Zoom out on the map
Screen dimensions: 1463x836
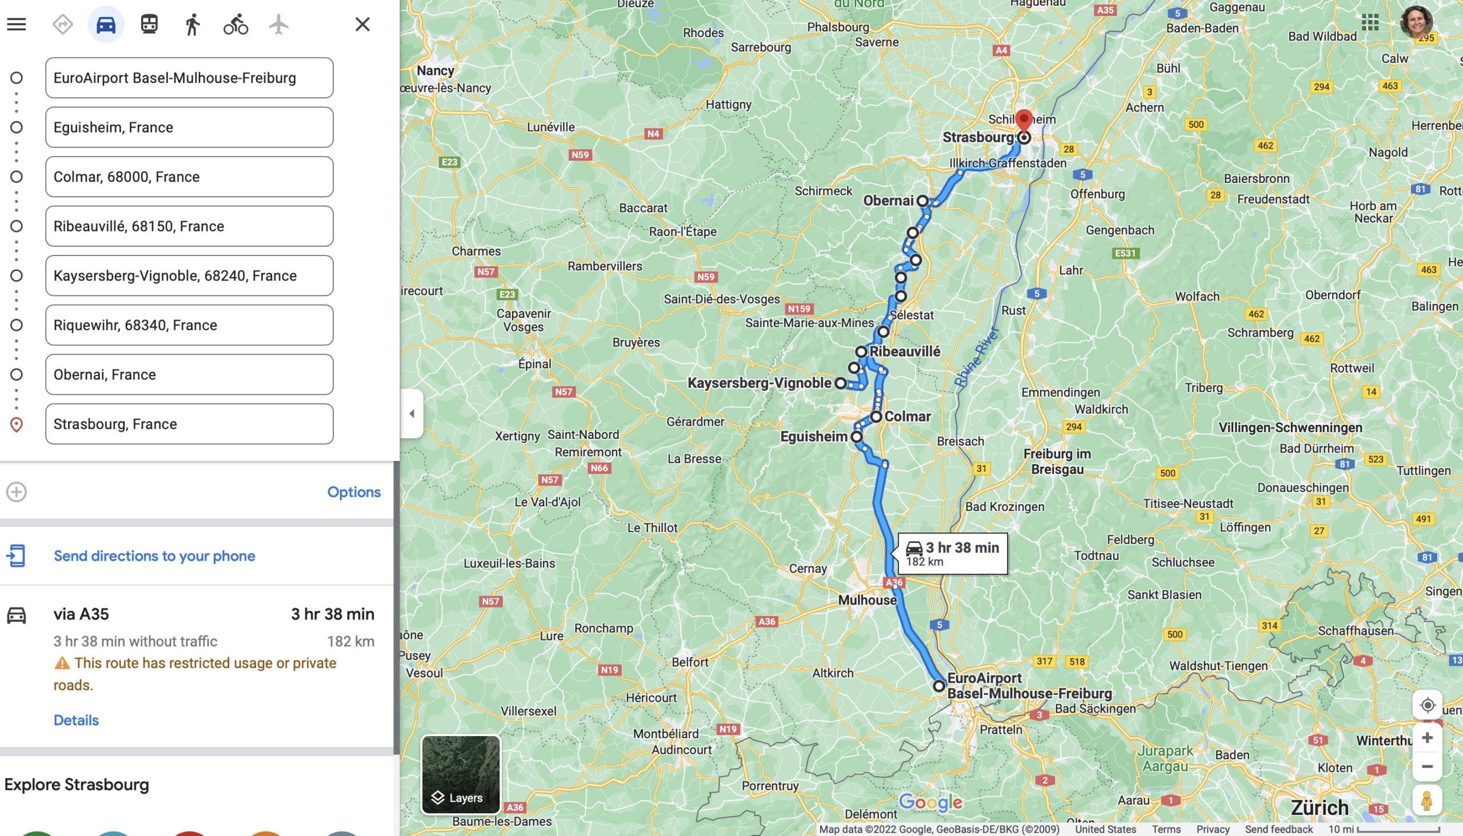click(x=1428, y=766)
